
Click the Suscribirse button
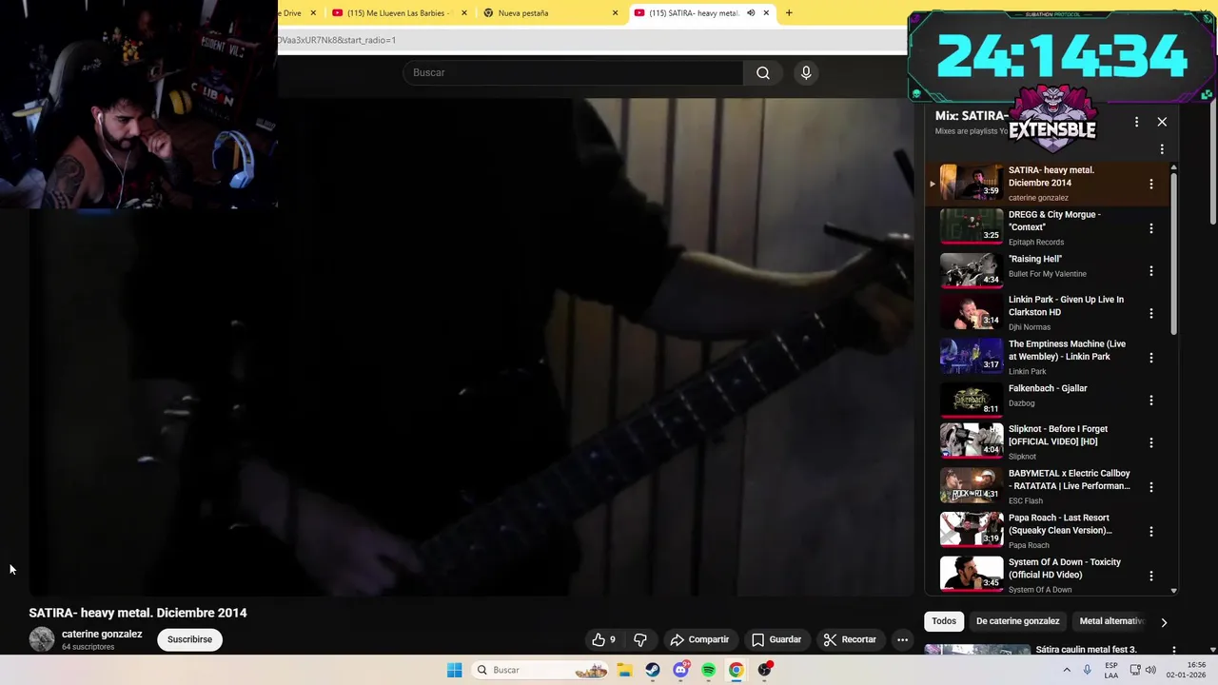click(x=189, y=639)
